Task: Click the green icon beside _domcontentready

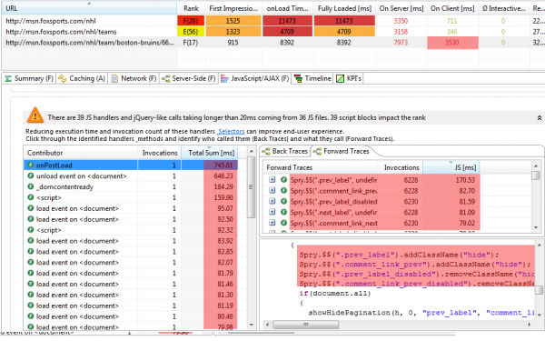Action: pyautogui.click(x=31, y=186)
